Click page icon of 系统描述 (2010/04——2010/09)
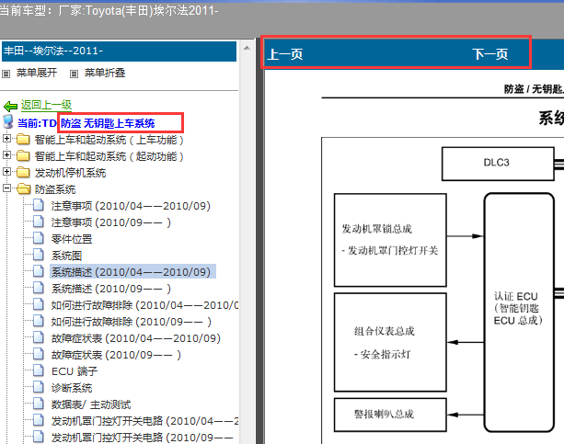 click(39, 271)
